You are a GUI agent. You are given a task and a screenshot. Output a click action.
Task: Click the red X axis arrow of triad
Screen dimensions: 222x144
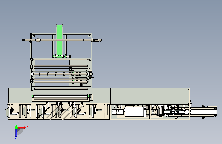(x=22, y=128)
